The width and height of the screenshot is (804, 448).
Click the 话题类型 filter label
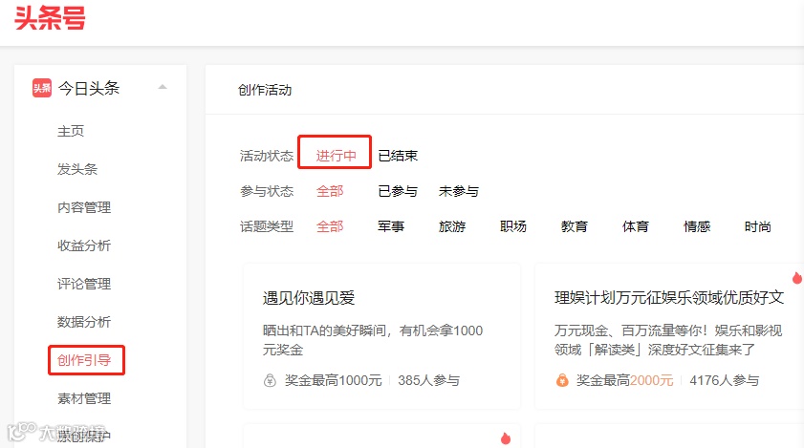pos(267,226)
